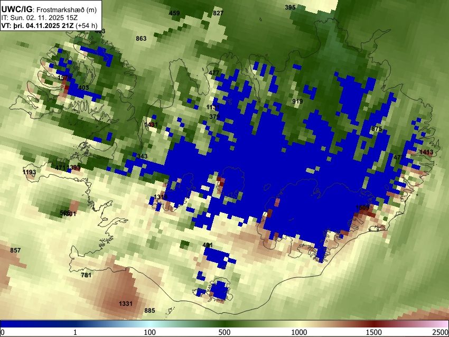Viewport: 449px width, 337px height.
Task: Select the 471 value label
Action: 60,167
